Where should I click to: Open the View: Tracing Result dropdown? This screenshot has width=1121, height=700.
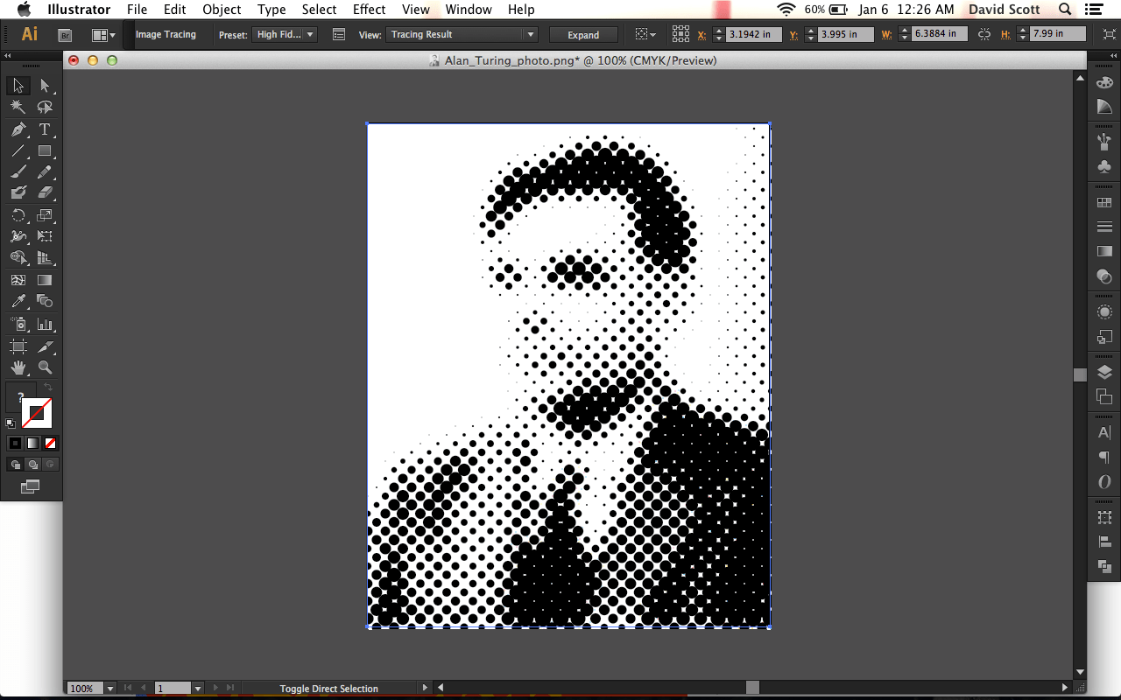click(462, 33)
